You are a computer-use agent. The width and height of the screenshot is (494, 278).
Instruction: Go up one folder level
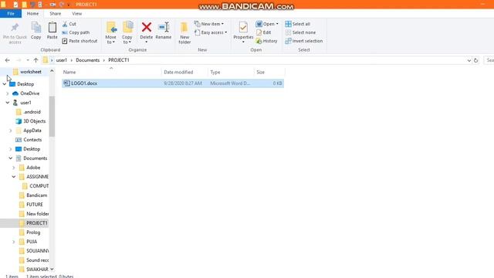click(x=36, y=60)
